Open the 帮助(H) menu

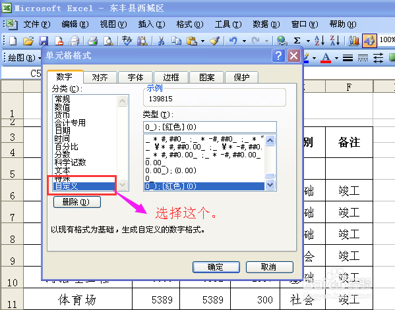click(343, 24)
